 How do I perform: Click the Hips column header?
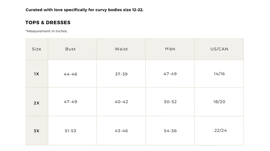(x=170, y=49)
